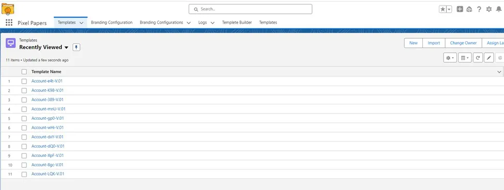The image size is (504, 190).
Task: Click the Change Owner button
Action: pyautogui.click(x=463, y=43)
